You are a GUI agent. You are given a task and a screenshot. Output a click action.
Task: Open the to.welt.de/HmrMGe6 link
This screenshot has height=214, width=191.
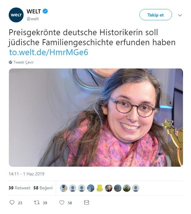click(48, 52)
